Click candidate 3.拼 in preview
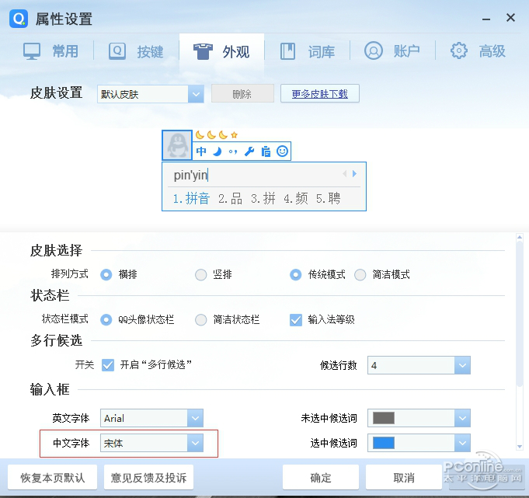 coord(263,198)
